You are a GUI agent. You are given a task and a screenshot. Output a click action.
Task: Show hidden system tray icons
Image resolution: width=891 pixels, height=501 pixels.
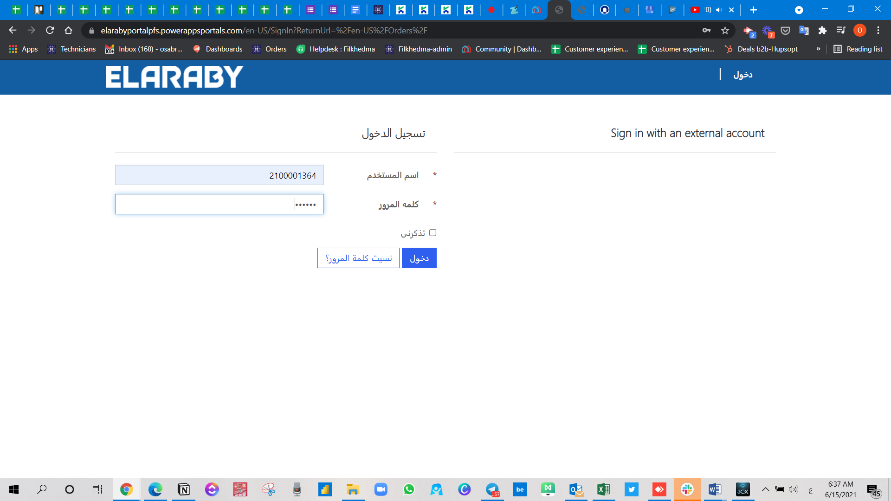coord(766,489)
